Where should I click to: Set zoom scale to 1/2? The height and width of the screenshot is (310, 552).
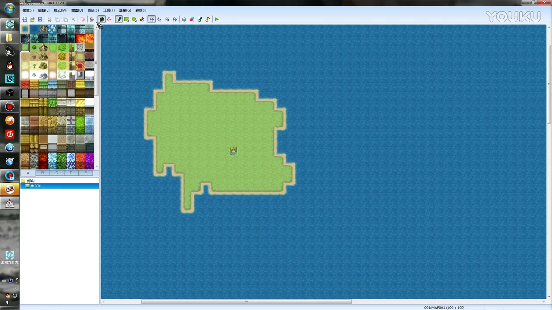[159, 19]
